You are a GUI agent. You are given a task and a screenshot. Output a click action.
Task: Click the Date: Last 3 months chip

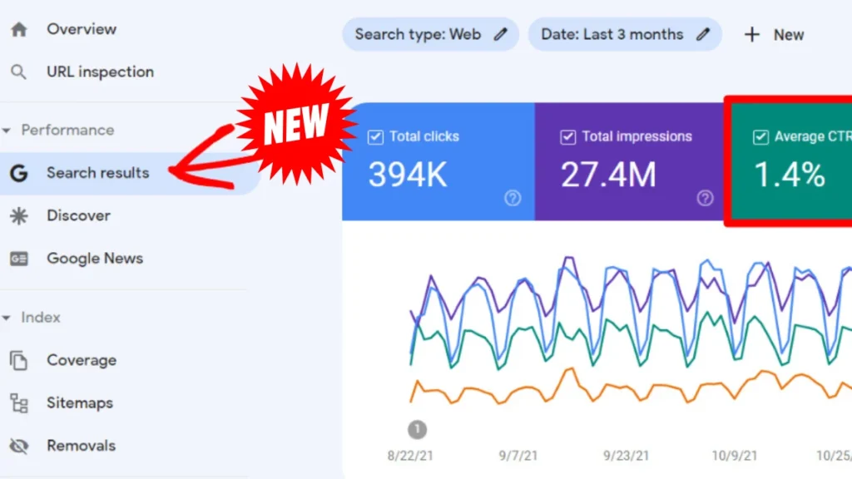pyautogui.click(x=625, y=34)
